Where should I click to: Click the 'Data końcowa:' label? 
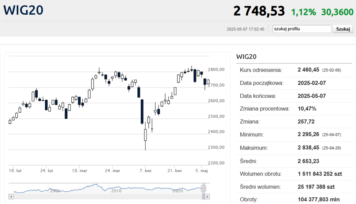pos(258,96)
